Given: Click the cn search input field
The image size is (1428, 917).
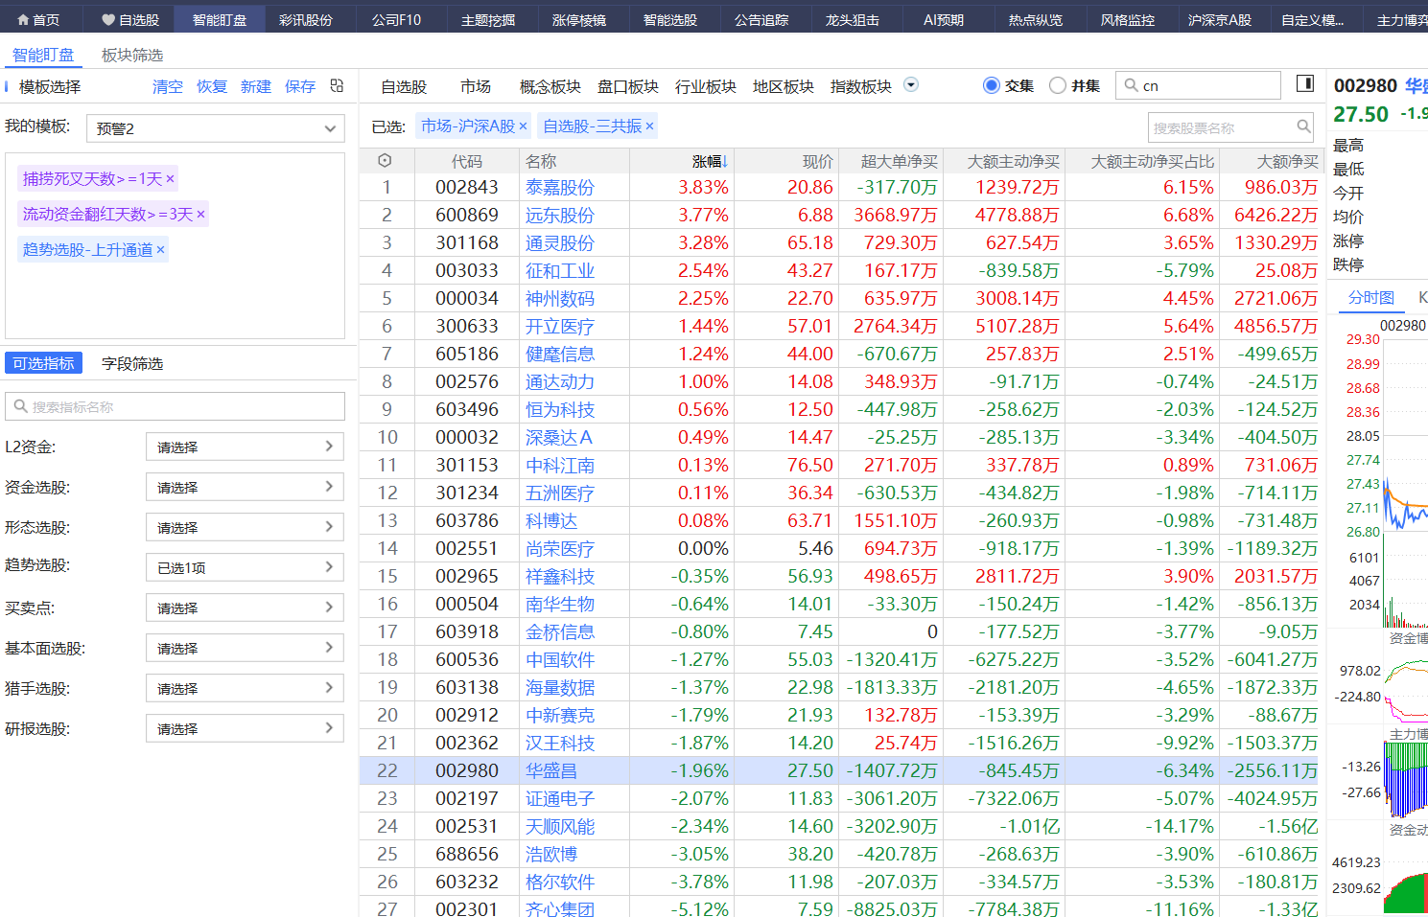Looking at the screenshot, I should [x=1199, y=85].
